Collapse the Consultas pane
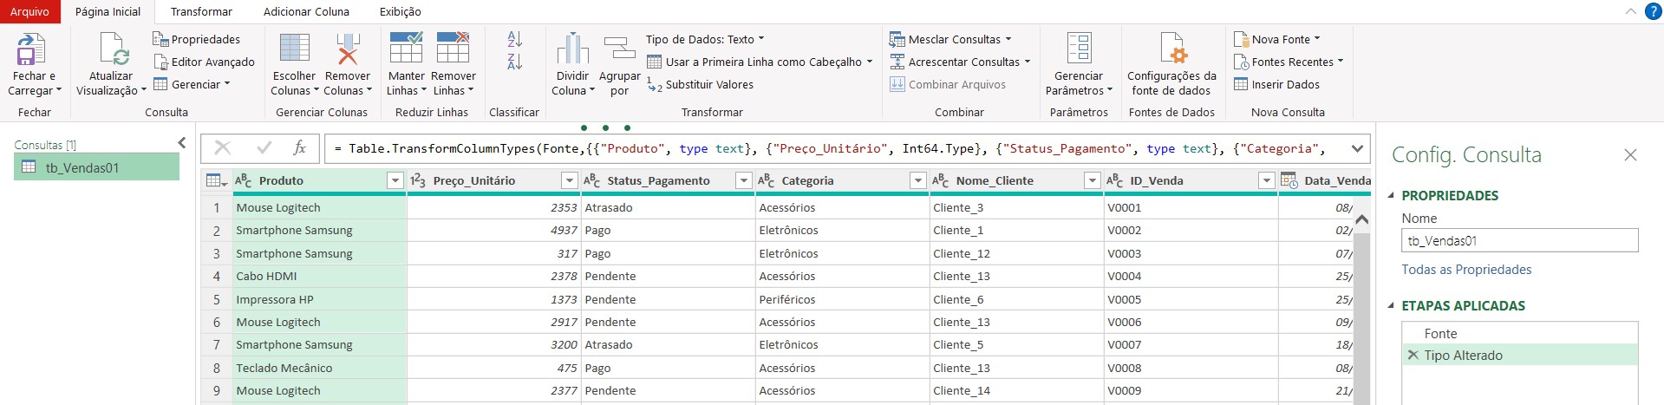The image size is (1664, 405). (x=181, y=143)
